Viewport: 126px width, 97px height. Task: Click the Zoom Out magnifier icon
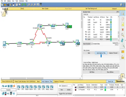[34, 5]
